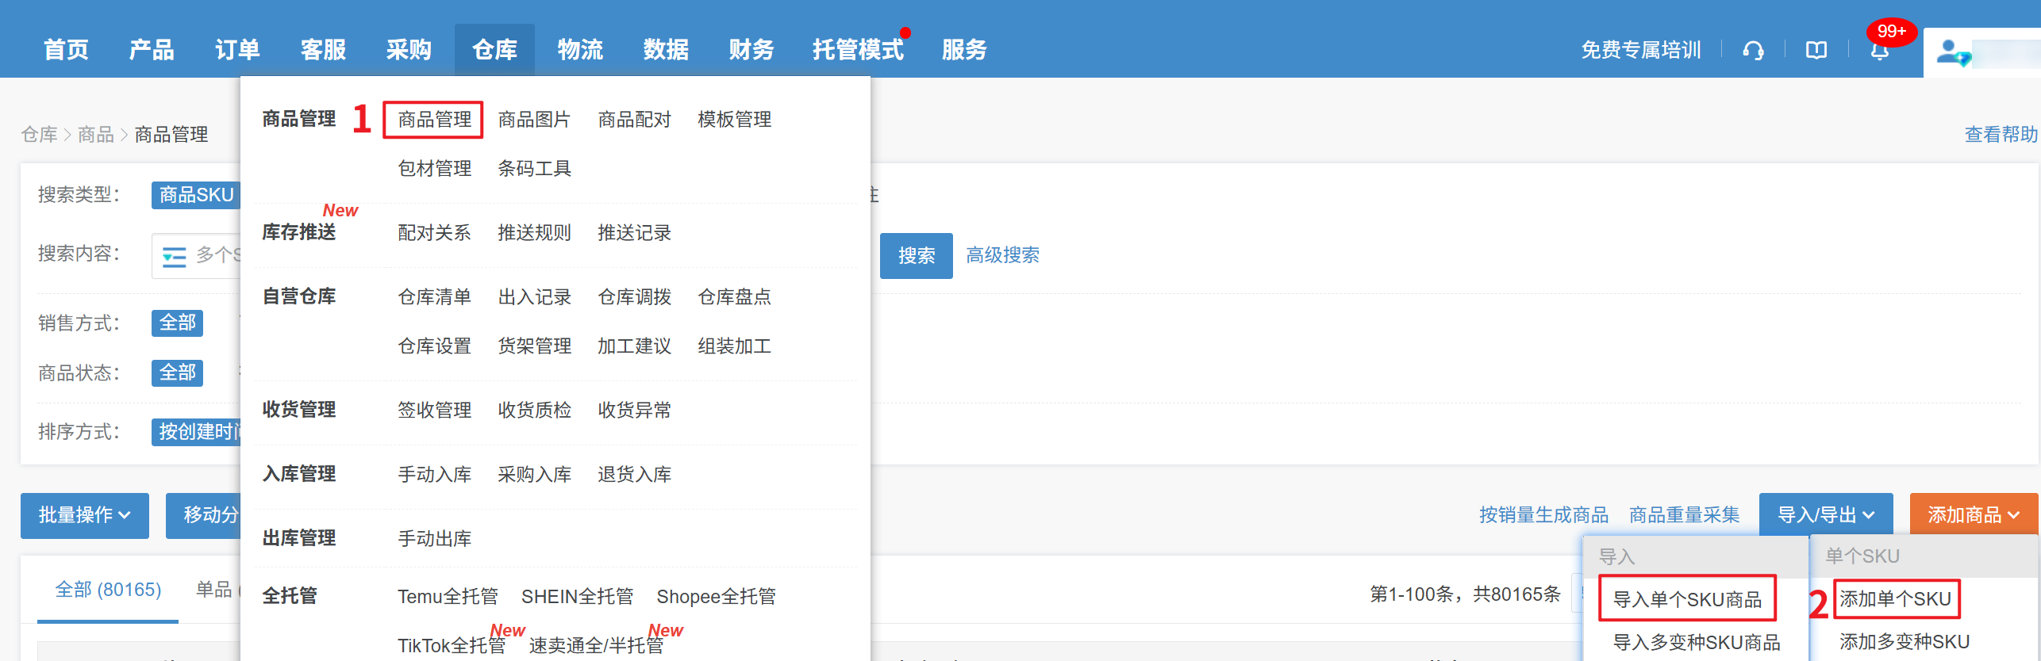The image size is (2041, 661).
Task: Select the 商品SKU search type option
Action: point(196,195)
